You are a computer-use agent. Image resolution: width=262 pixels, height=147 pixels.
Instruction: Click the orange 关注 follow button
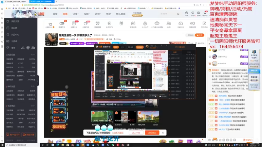199,35
